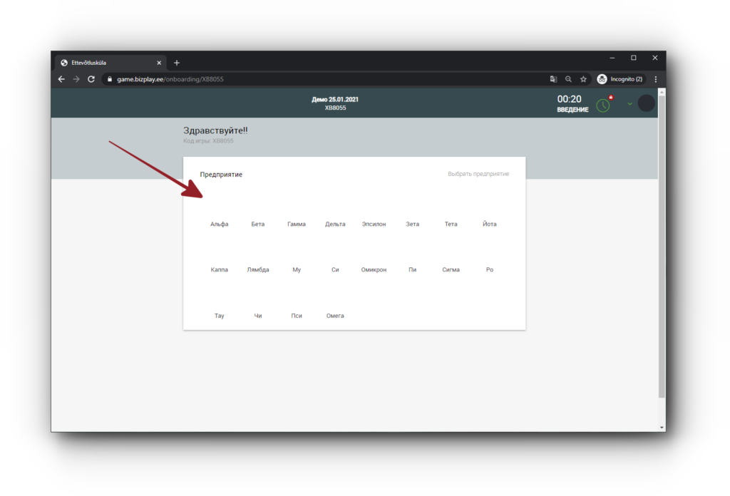Viewport: 730px width, 496px height.
Task: Open the dark round user avatar
Action: [646, 103]
